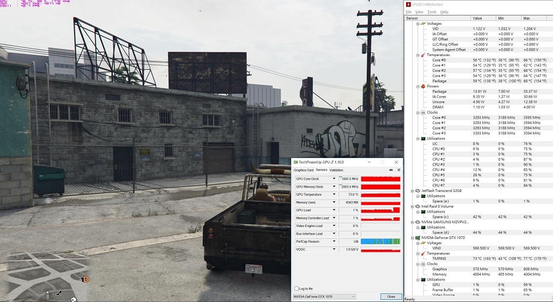Open the Tools menu in HWMonitor
553x302 pixels.
pos(431,12)
